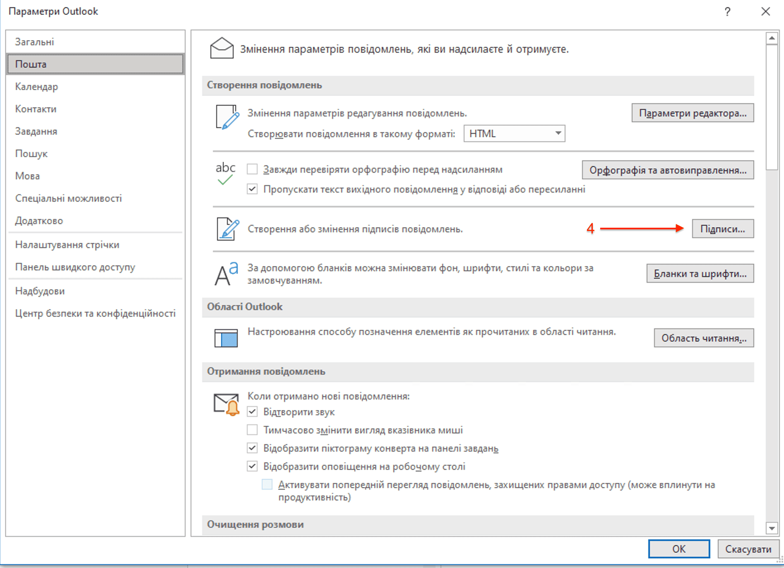This screenshot has height=568, width=784.
Task: Click the signature pencil-page icon
Action: (x=228, y=229)
